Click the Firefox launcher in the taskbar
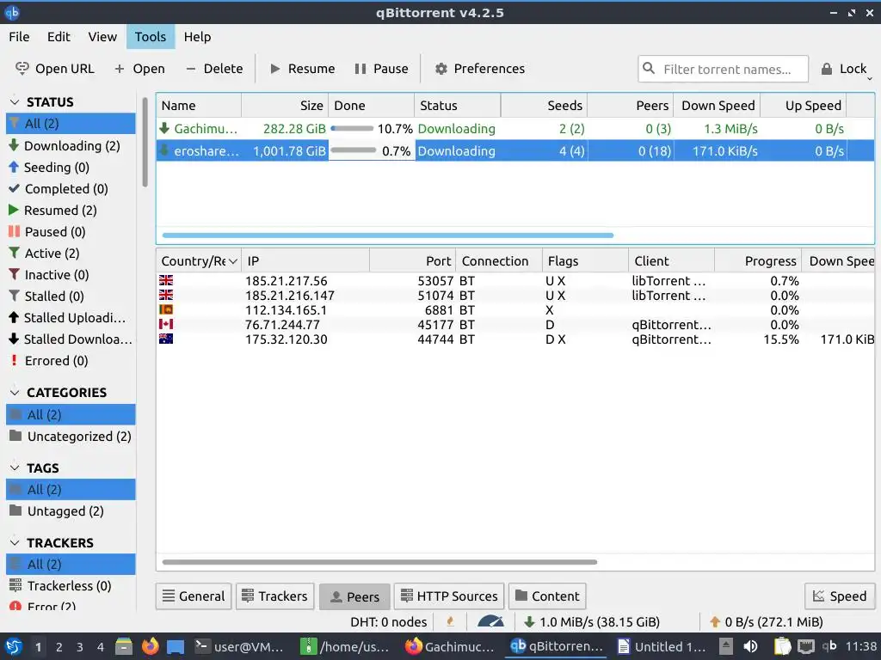This screenshot has height=660, width=881. pos(150,646)
